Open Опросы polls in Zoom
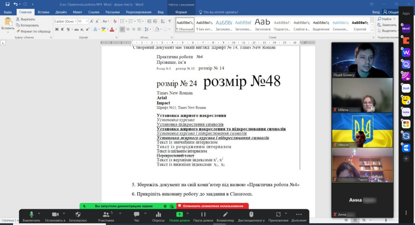Image resolution: width=415 pixels, height=225 pixels. point(158,217)
